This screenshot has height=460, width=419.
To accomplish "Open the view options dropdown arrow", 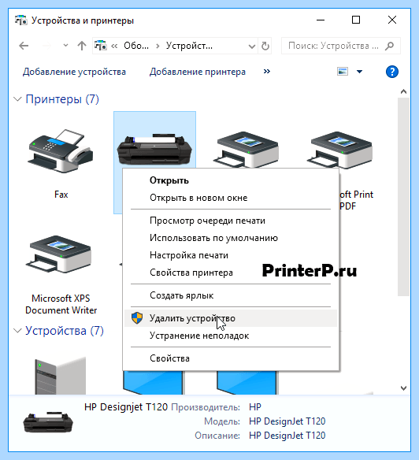I will [x=359, y=72].
